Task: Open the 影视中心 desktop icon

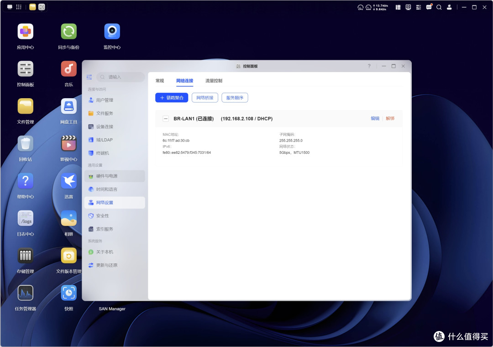Action: pyautogui.click(x=68, y=144)
